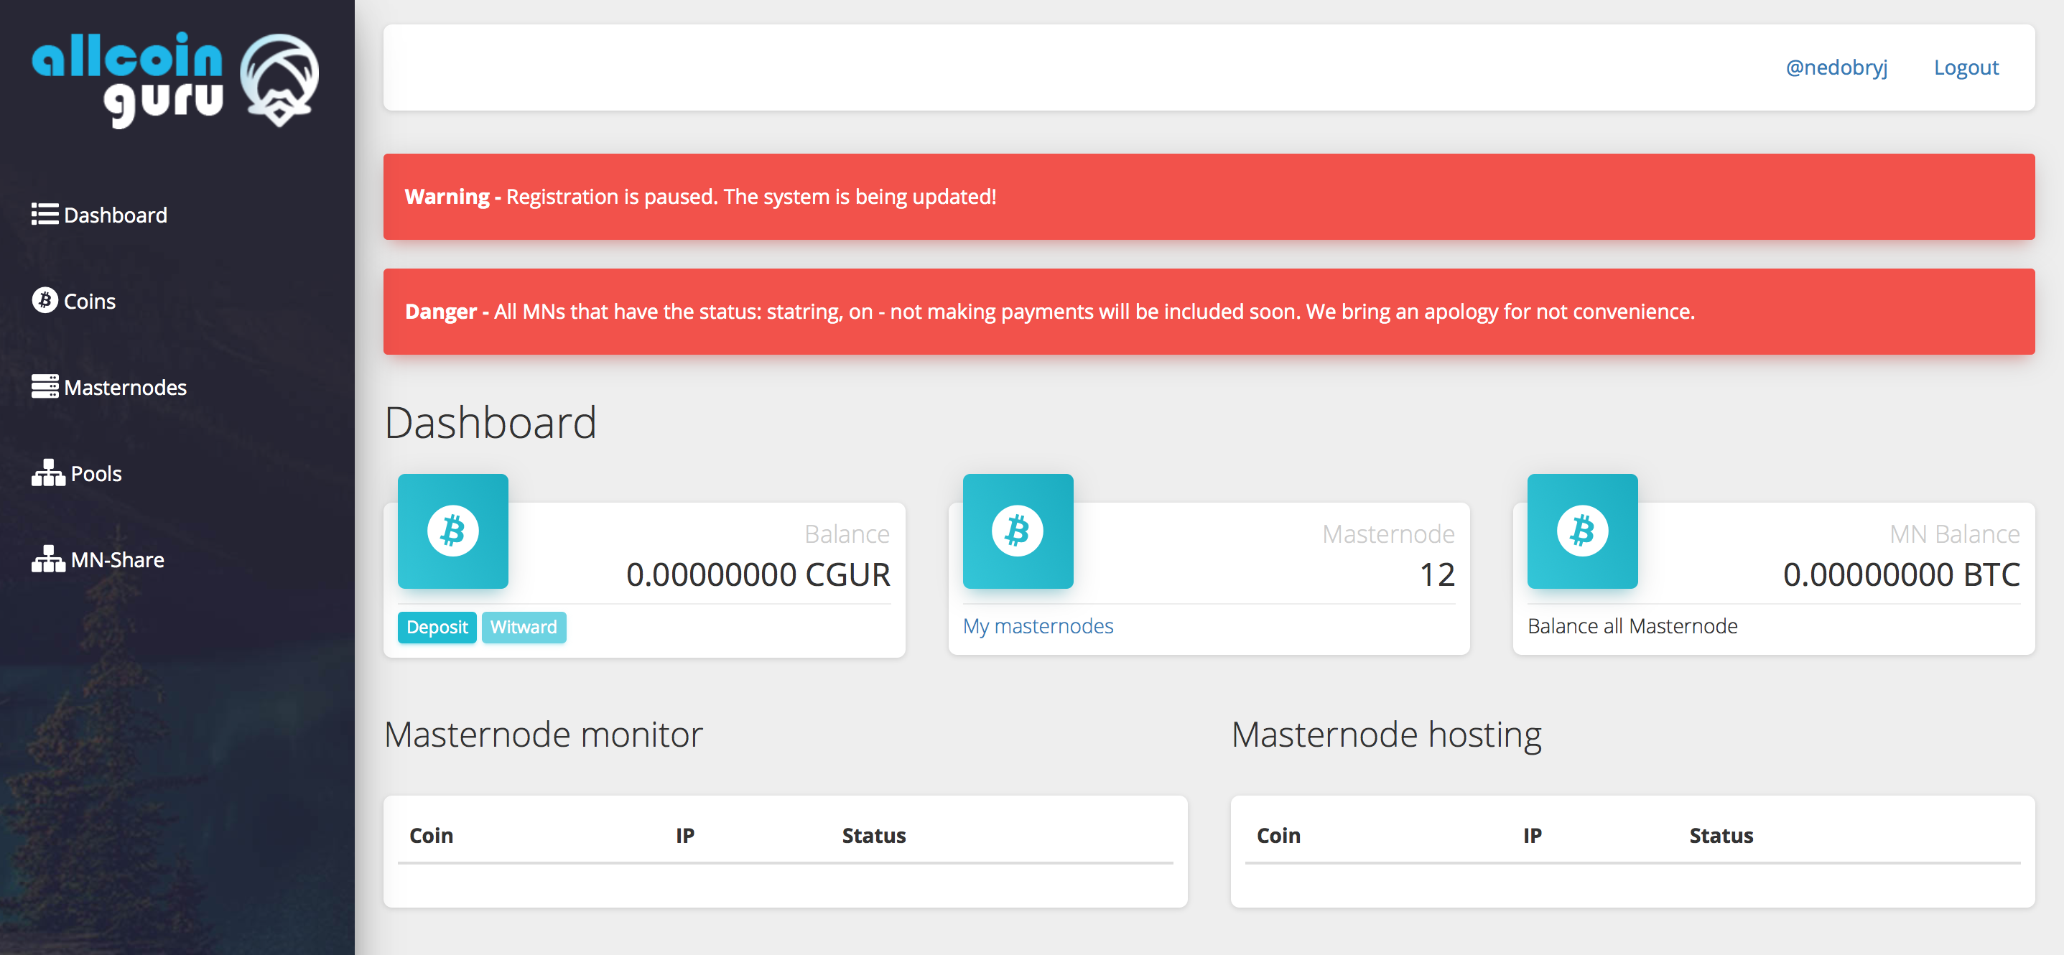The image size is (2064, 955).
Task: Click the Witward button
Action: pos(524,628)
